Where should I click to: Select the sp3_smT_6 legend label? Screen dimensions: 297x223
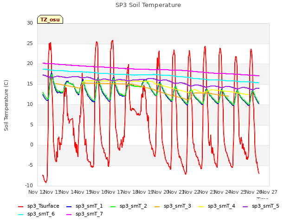[41, 214]
